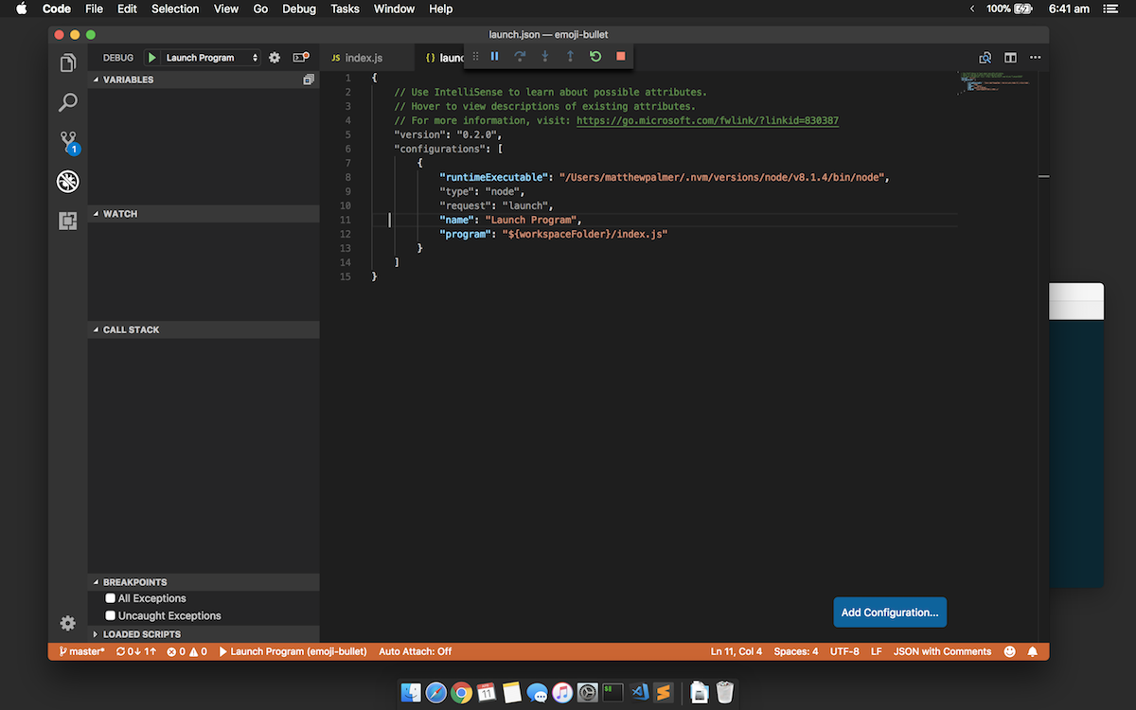
Task: Open editor actions with the ellipsis icon
Action: [1035, 57]
